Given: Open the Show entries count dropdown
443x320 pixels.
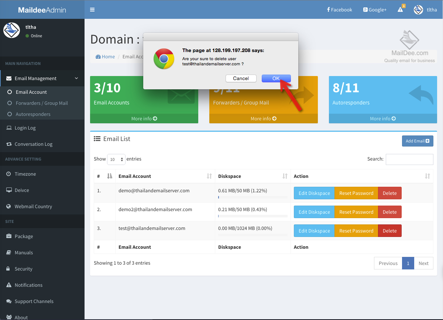Looking at the screenshot, I should click(116, 159).
